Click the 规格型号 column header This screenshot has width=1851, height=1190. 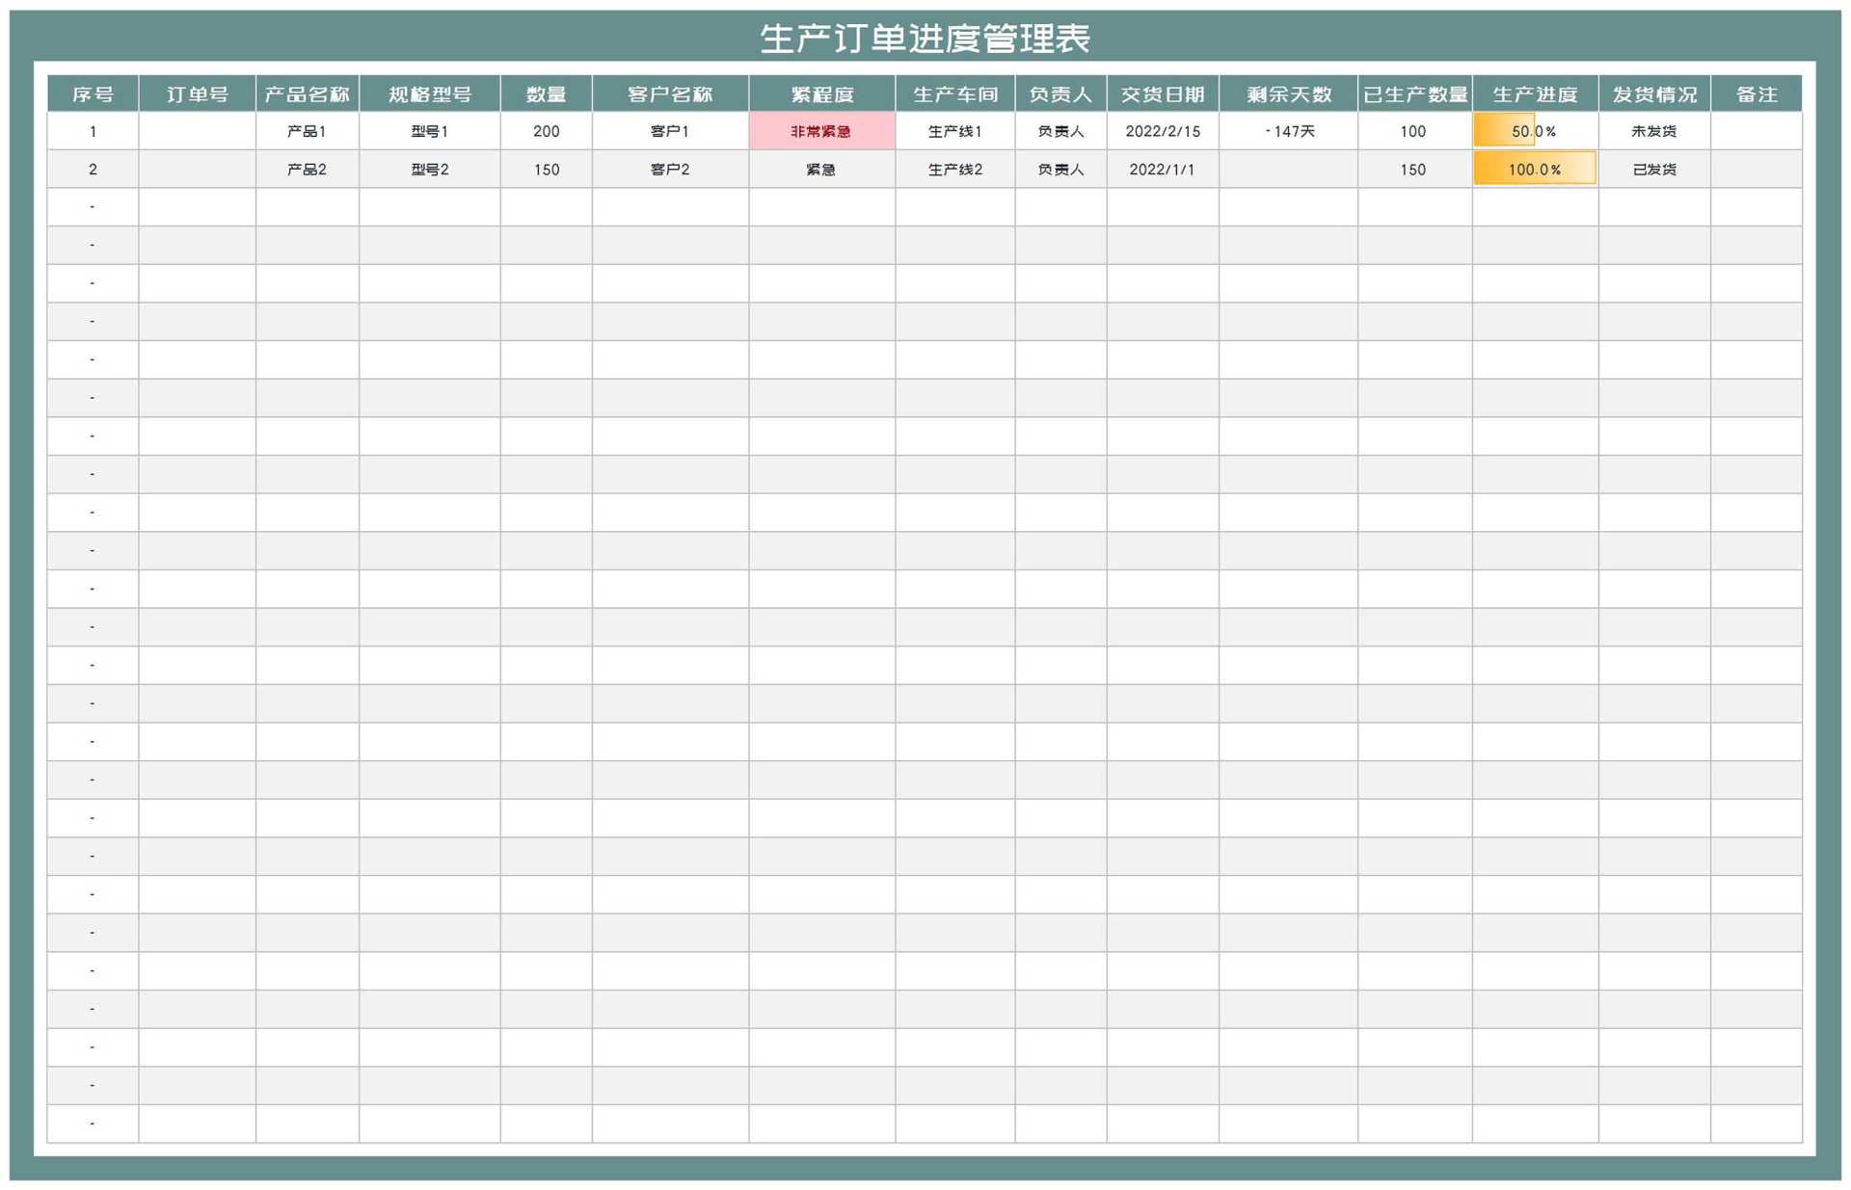(430, 94)
